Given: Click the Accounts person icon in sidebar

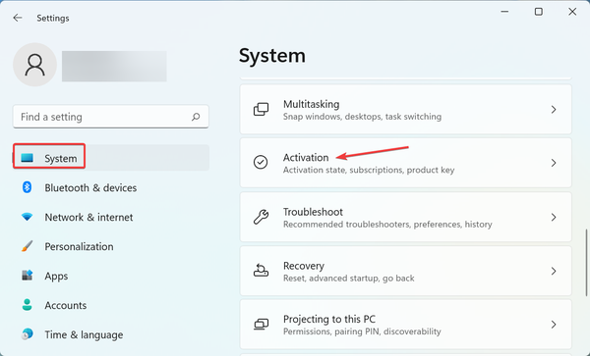Looking at the screenshot, I should click(28, 305).
